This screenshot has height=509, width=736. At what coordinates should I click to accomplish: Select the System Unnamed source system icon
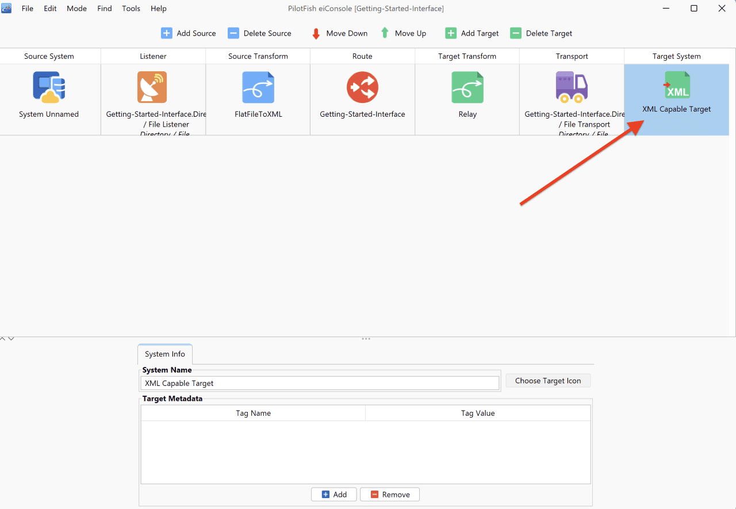pos(49,87)
